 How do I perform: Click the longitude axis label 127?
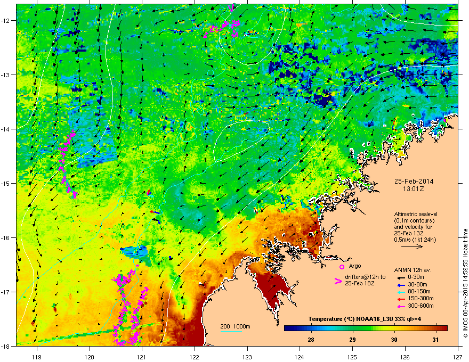pos(458,357)
